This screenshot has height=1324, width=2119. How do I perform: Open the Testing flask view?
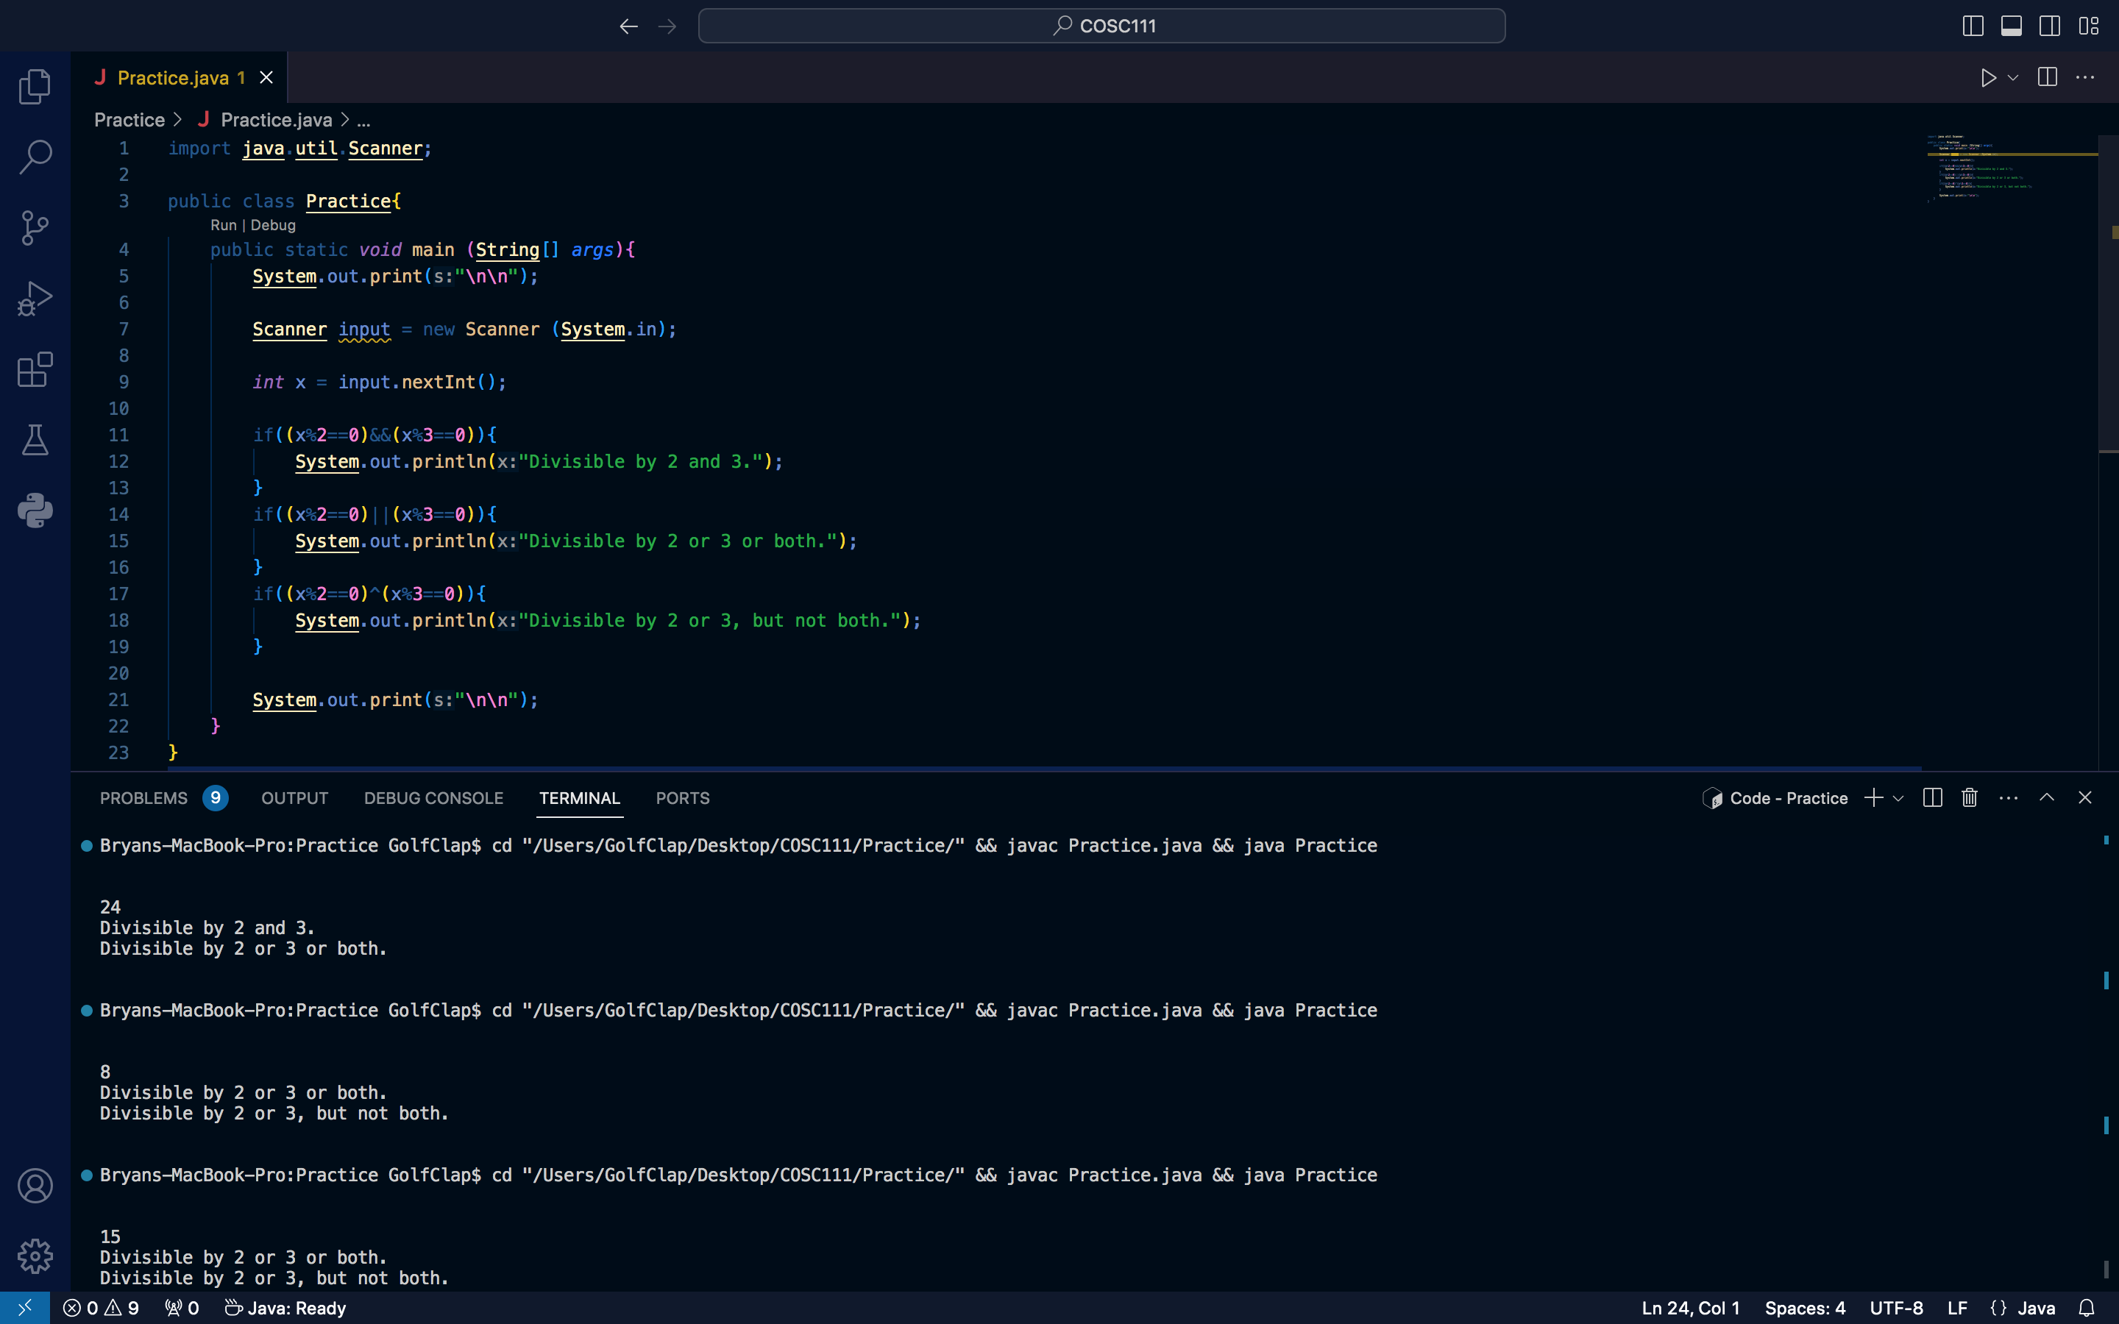click(x=35, y=440)
